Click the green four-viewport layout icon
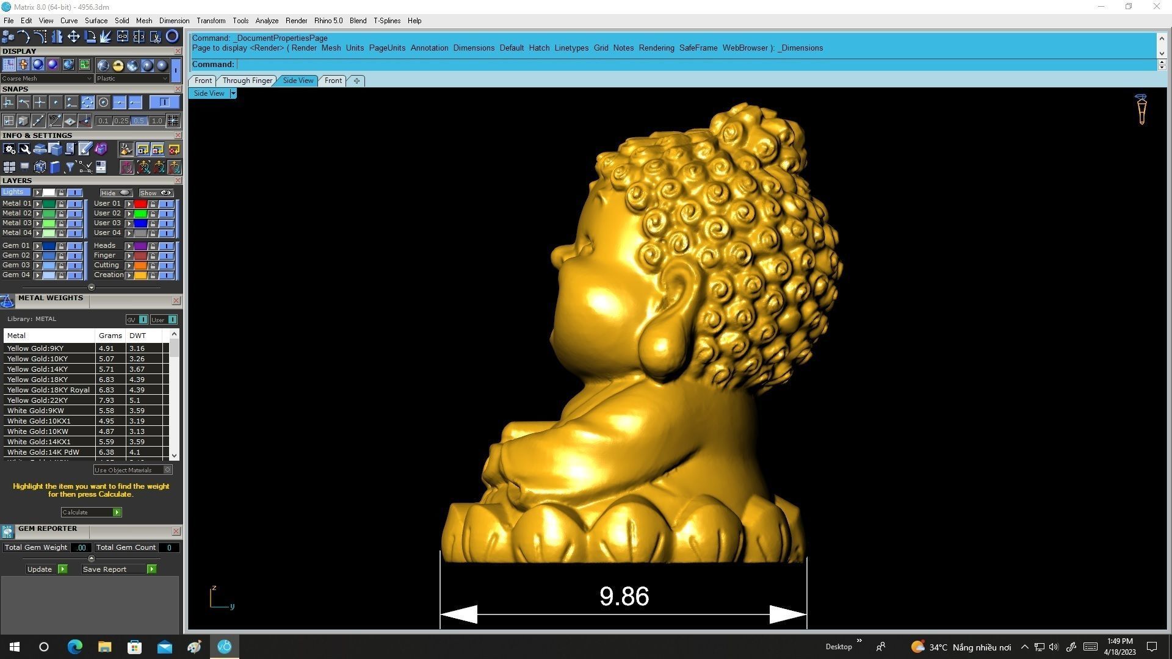Screen dimensions: 1172x659 click(x=84, y=64)
